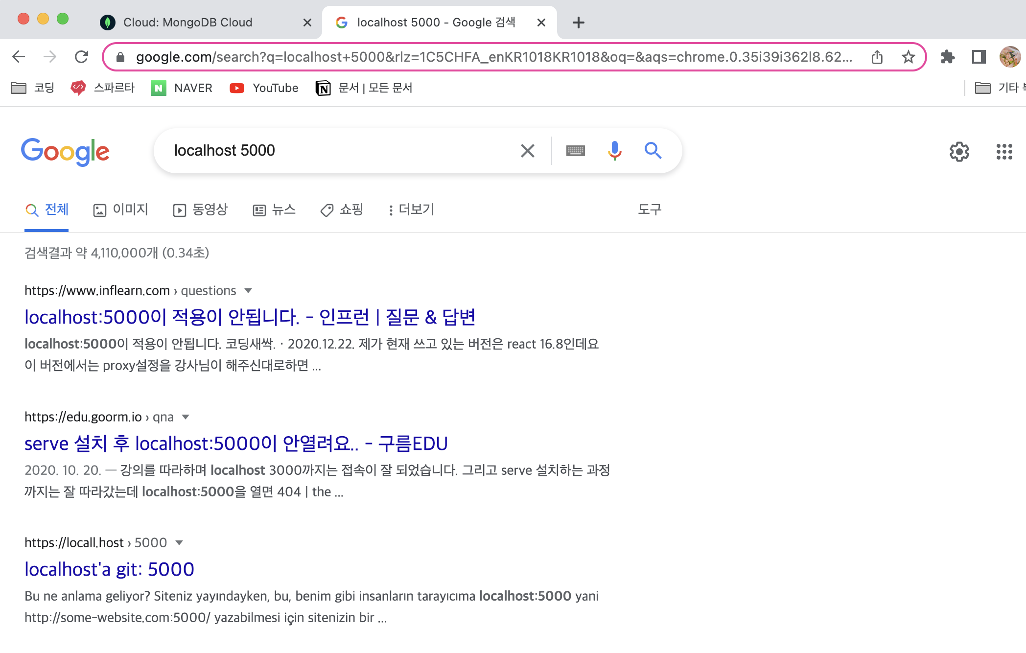Close the localhost 5000 Google tab
The image size is (1026, 653).
tap(541, 23)
